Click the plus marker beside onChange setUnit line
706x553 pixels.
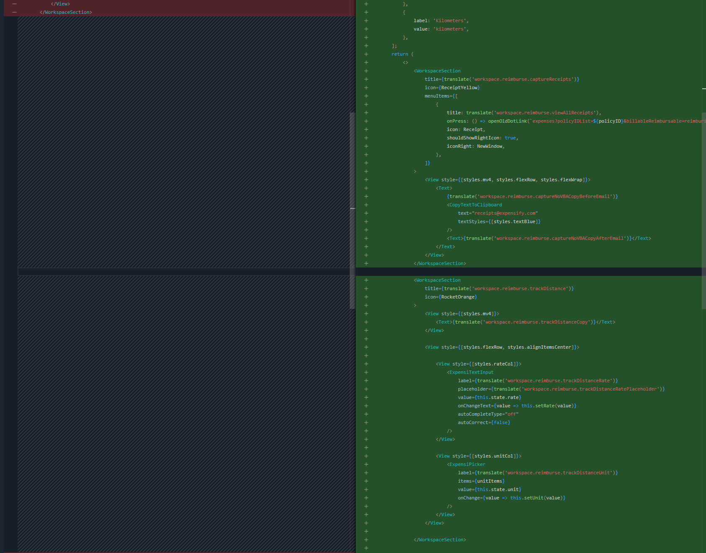click(x=366, y=498)
